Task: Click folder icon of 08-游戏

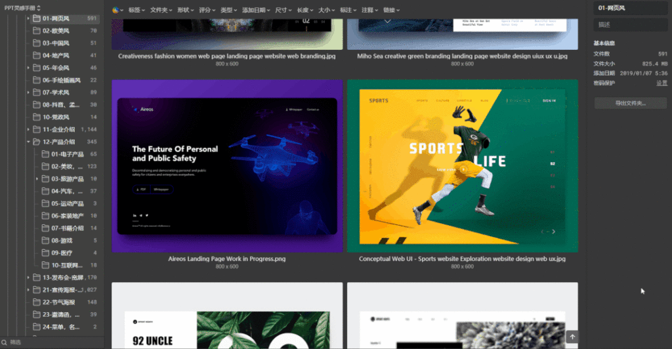Action: [x=45, y=241]
